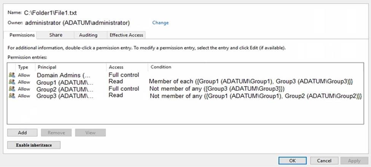The height and width of the screenshot is (167, 371).
Task: Click the Group2 entry user icon
Action: 12,89
